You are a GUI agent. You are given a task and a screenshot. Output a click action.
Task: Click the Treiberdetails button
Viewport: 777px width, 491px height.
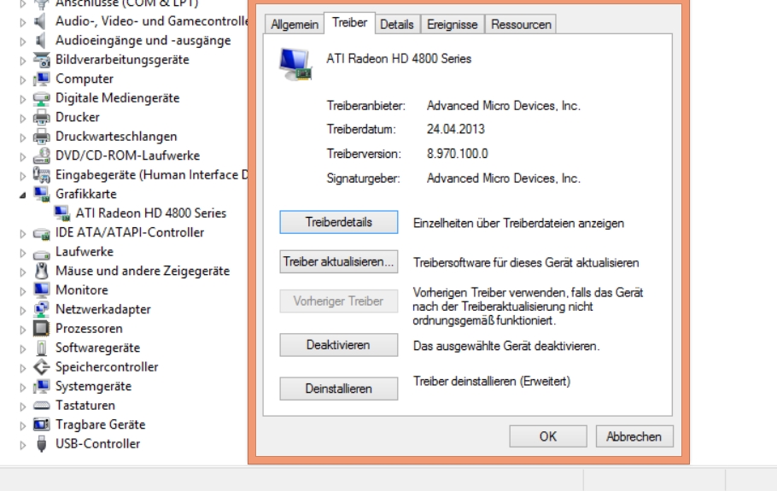(338, 222)
